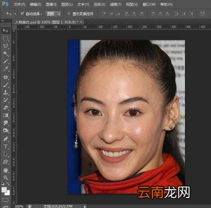
Task: Open the 视图(V) menu
Action: [x=132, y=4]
